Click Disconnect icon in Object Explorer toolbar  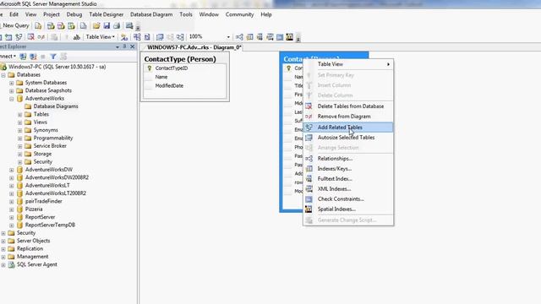click(33, 57)
